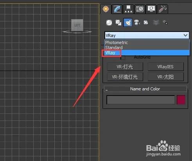Open the Utilities hammer tab
The height and width of the screenshot is (161, 192).
pyautogui.click(x=162, y=9)
